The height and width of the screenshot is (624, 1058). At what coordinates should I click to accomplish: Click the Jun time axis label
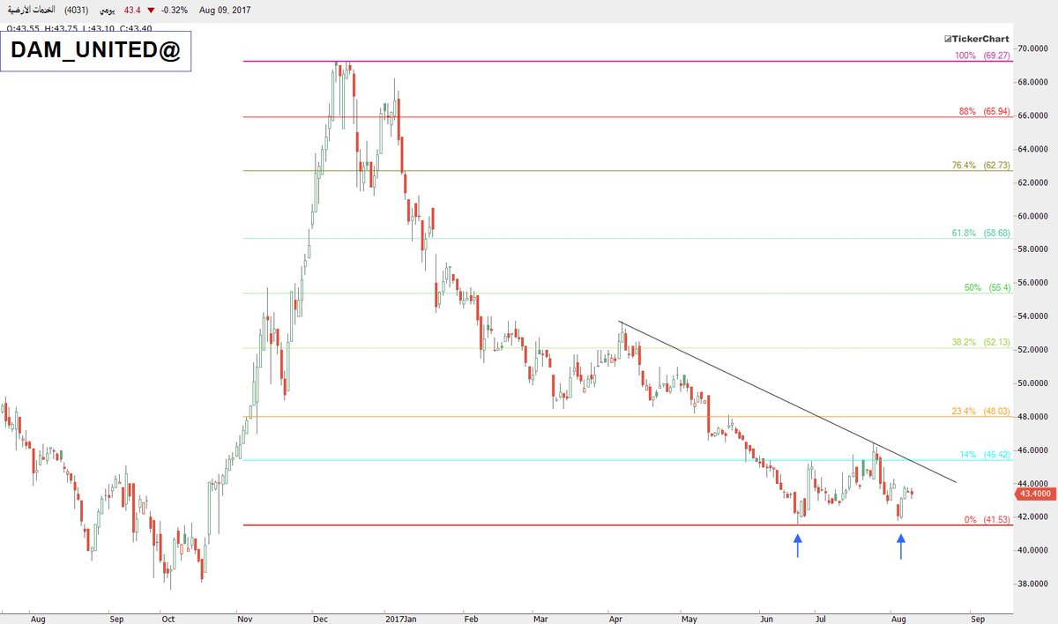[x=765, y=619]
